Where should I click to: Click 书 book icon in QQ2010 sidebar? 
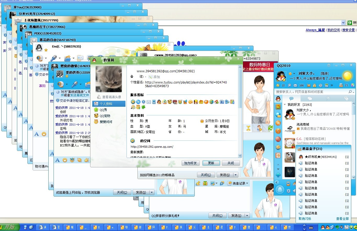[x=278, y=156]
